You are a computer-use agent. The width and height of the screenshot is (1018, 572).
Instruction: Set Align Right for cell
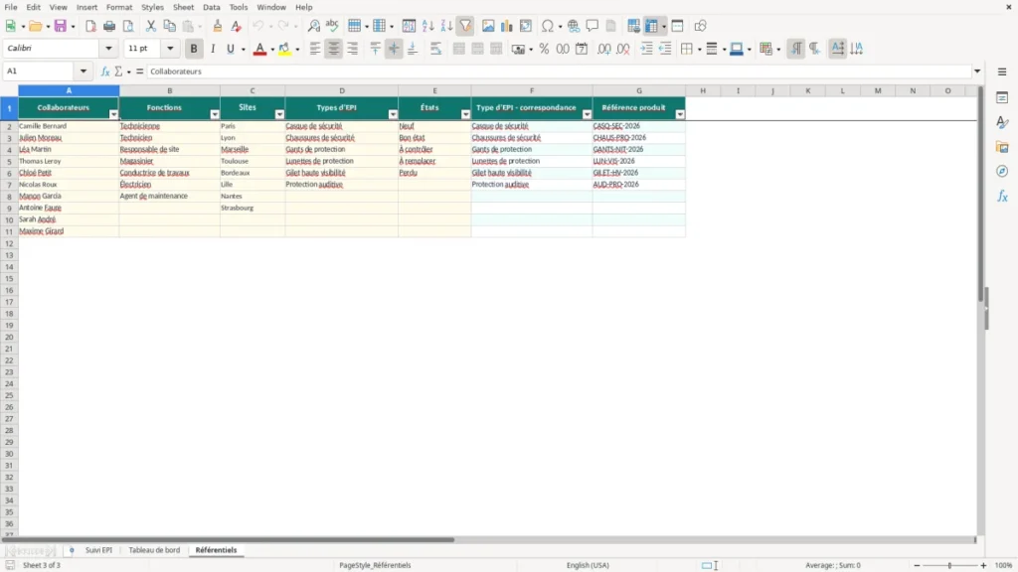click(x=353, y=49)
